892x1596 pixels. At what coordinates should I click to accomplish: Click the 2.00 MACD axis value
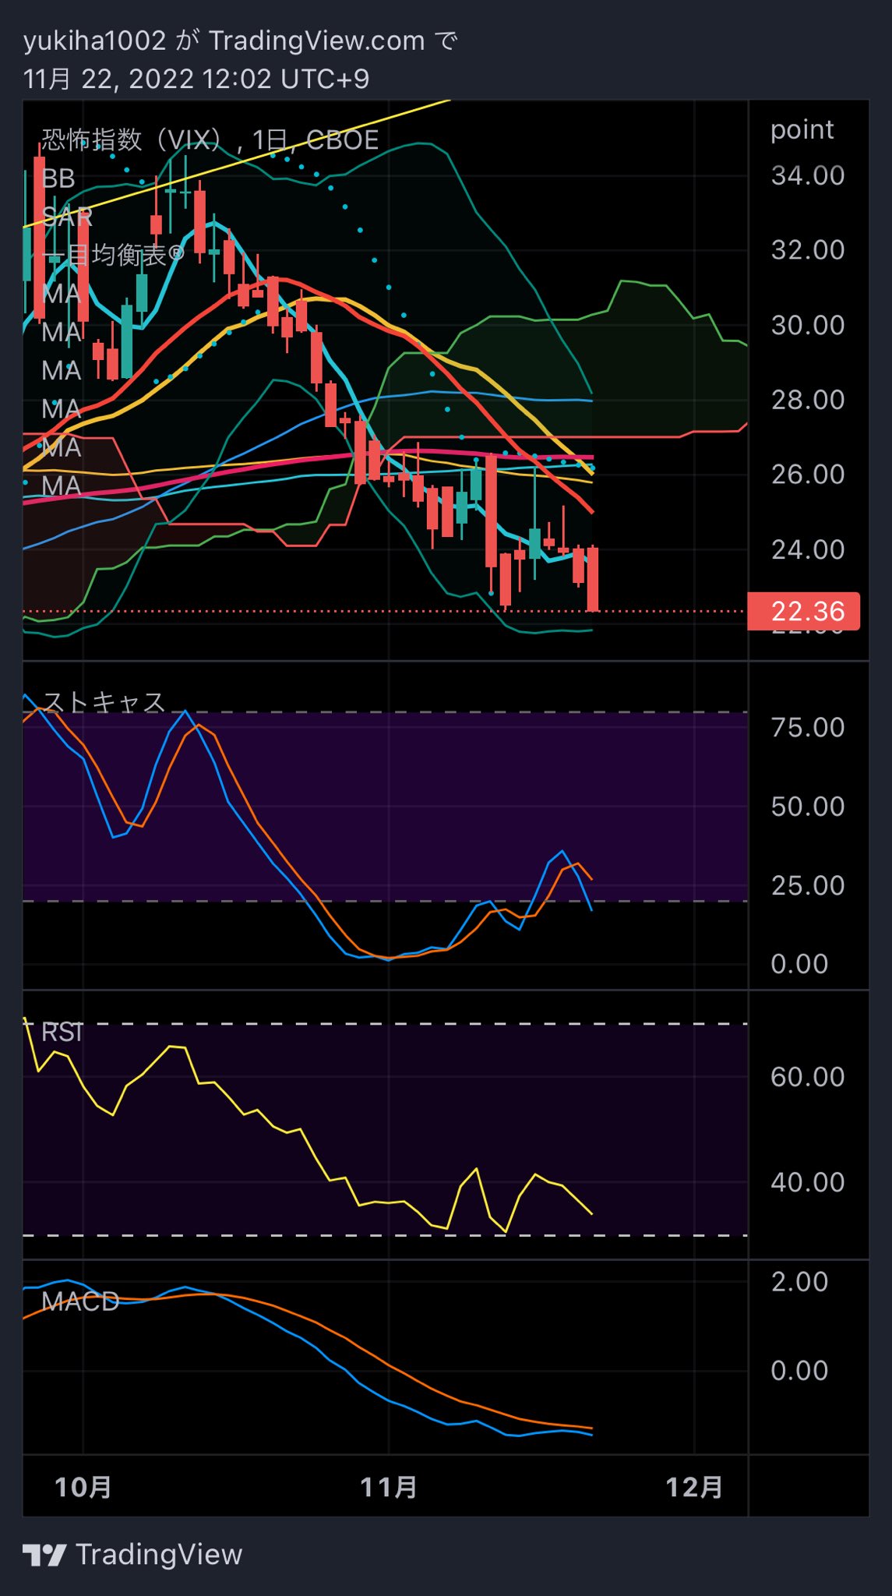click(799, 1282)
